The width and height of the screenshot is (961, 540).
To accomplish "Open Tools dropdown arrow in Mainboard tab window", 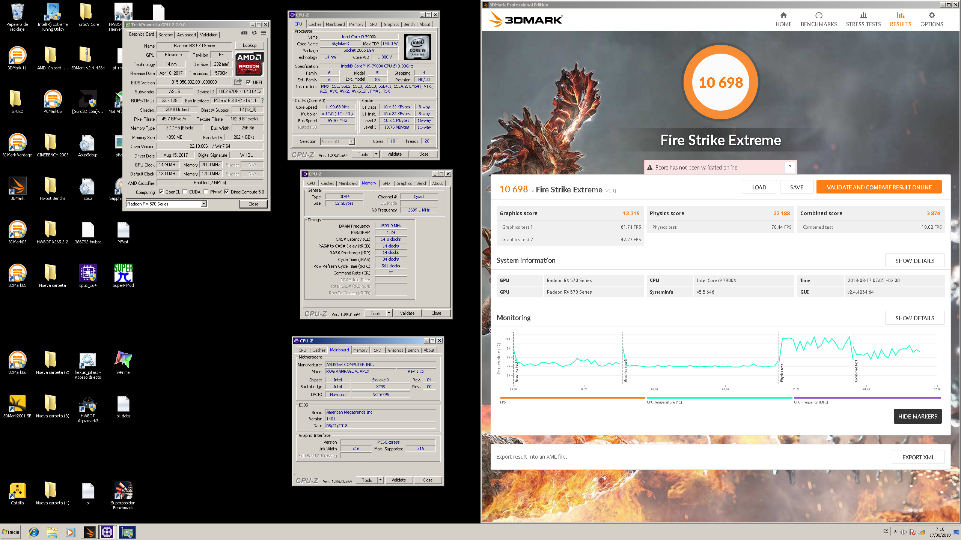I will [x=380, y=480].
